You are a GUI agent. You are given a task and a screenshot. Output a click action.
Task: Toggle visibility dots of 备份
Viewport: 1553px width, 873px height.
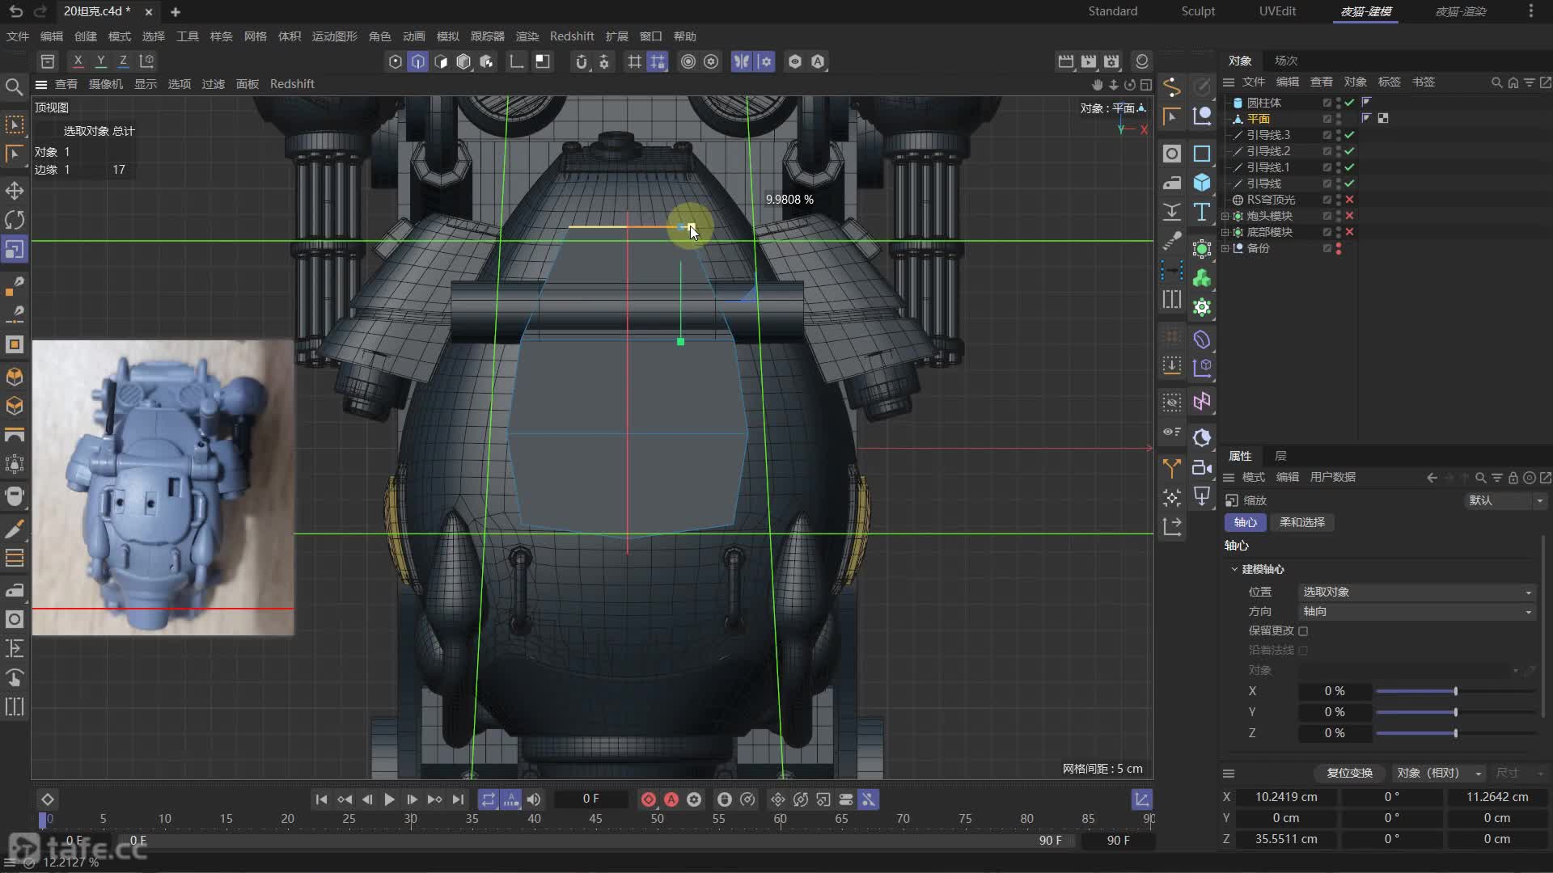pos(1339,248)
